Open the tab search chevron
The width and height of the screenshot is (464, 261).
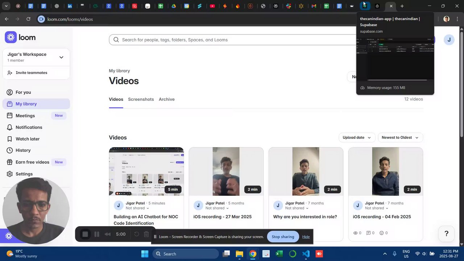tap(6, 6)
